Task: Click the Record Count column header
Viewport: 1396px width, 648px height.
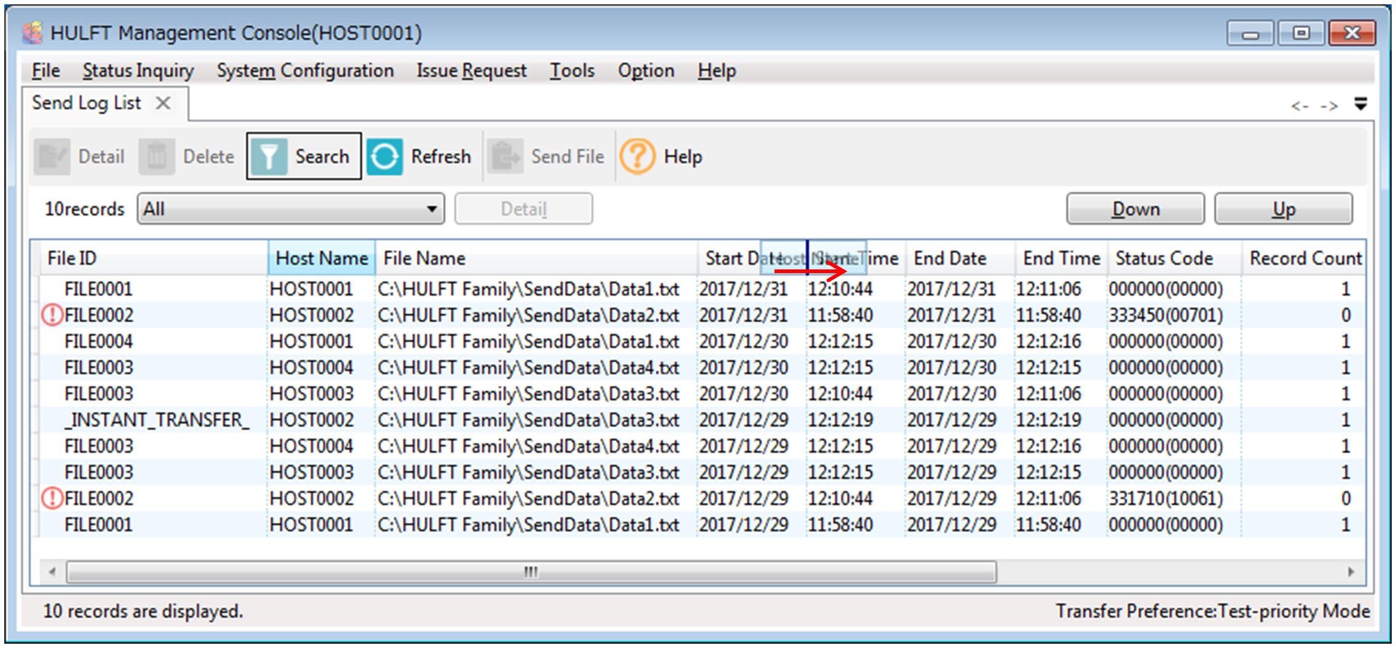Action: (x=1304, y=258)
